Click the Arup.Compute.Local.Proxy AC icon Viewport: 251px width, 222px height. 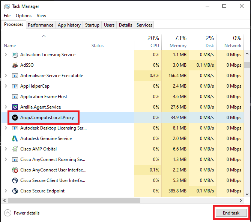pos(15,118)
